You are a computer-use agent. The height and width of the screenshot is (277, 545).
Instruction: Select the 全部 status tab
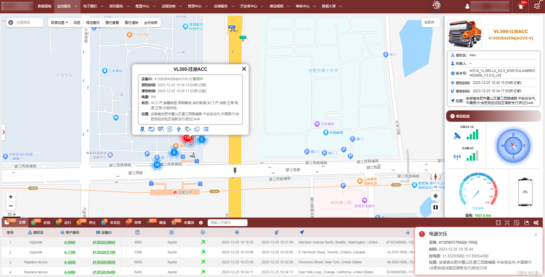pos(15,222)
